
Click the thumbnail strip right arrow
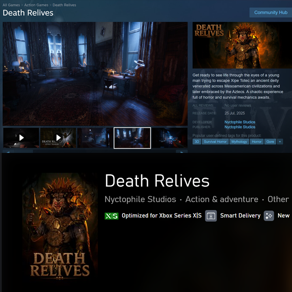[182, 151]
